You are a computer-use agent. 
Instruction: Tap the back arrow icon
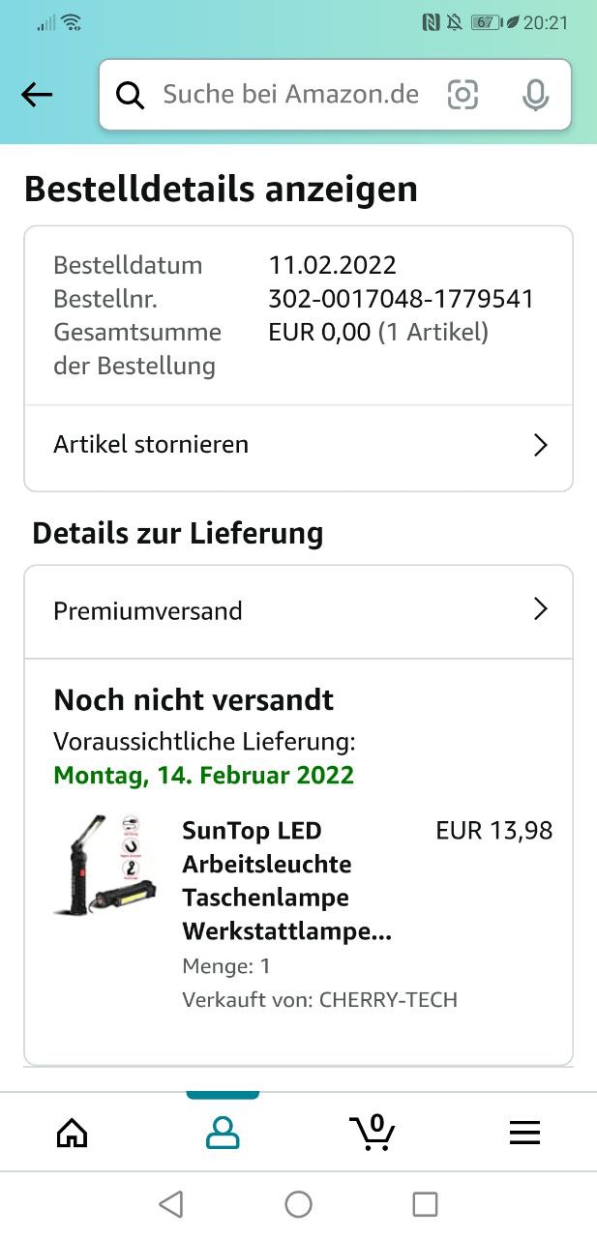point(37,95)
